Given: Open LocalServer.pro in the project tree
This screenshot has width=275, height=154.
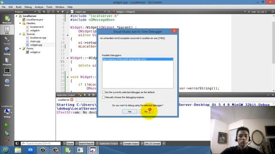Looking at the screenshot, I should [34, 20].
